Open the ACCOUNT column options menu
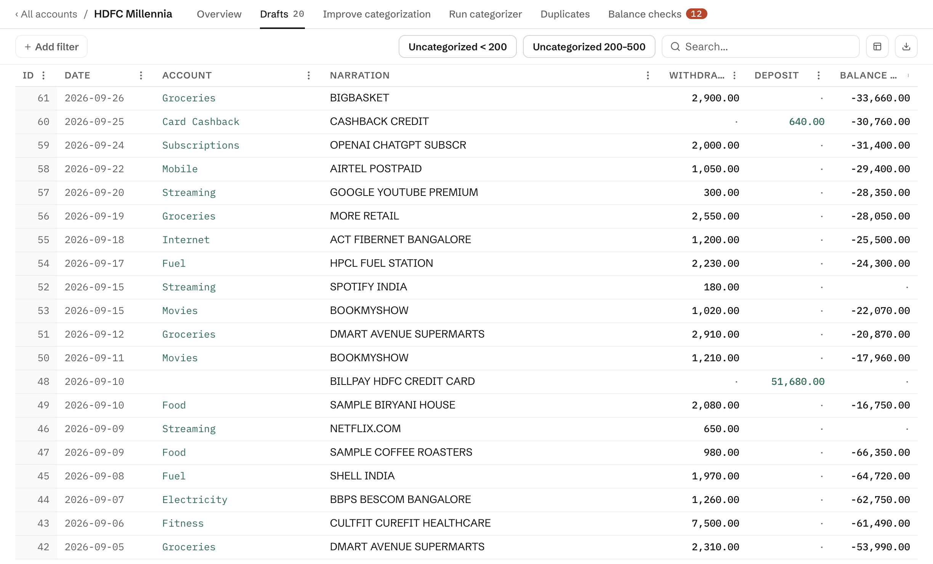The image size is (933, 564). pyautogui.click(x=309, y=75)
